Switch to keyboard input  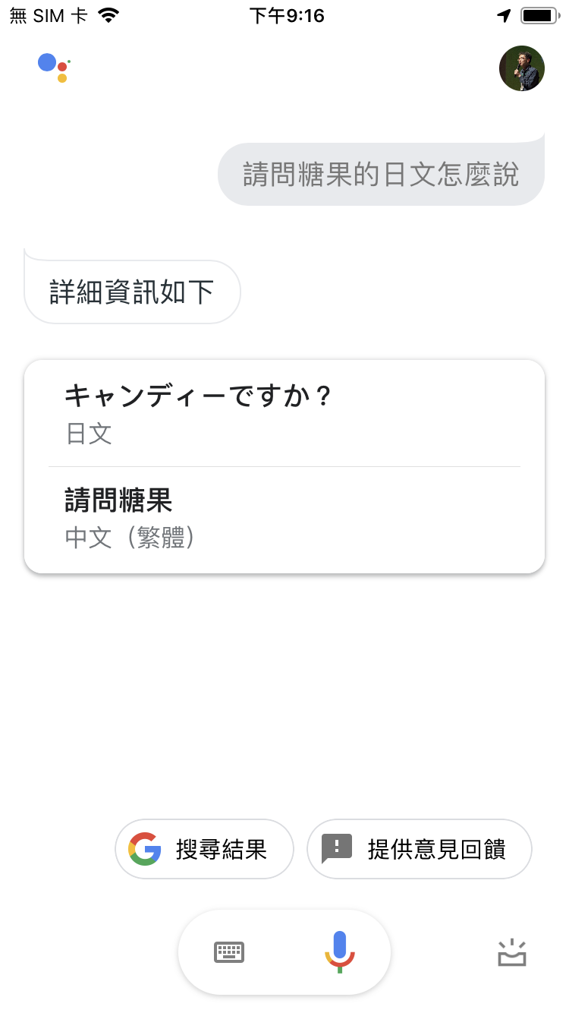tap(229, 952)
